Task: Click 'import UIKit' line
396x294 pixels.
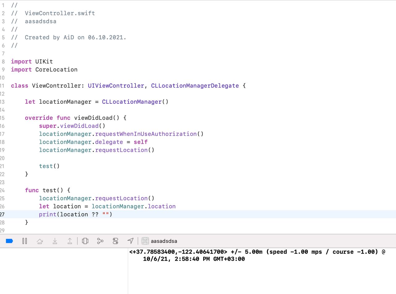Action: (x=32, y=62)
